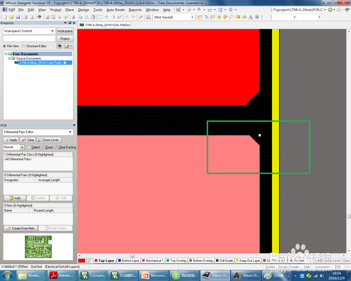Select the Place Component icon
The width and height of the screenshot is (351, 281).
[257, 17]
